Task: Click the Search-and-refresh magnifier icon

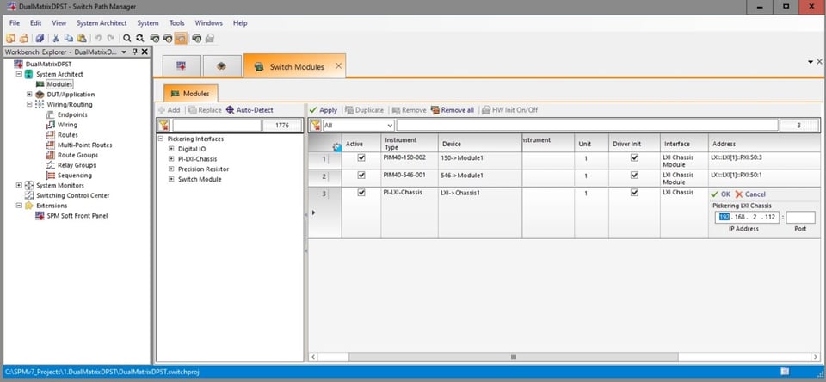Action: pos(139,38)
